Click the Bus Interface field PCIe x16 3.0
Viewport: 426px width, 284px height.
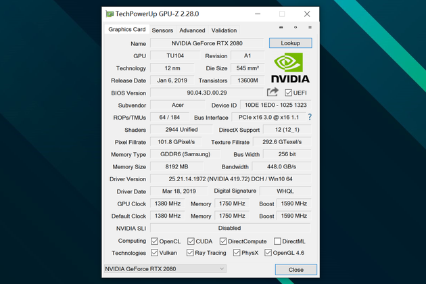click(x=268, y=118)
